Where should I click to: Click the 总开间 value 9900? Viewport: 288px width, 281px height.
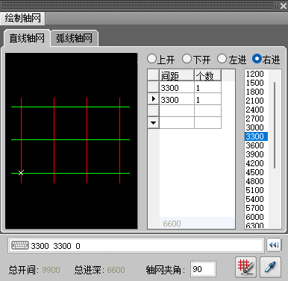click(51, 270)
